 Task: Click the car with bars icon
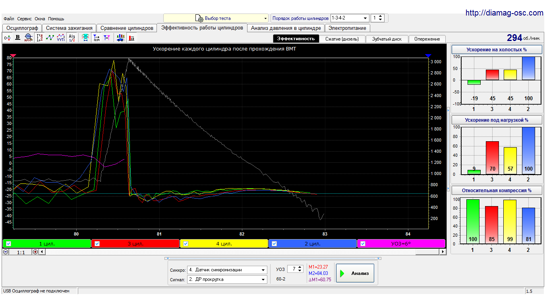point(120,38)
